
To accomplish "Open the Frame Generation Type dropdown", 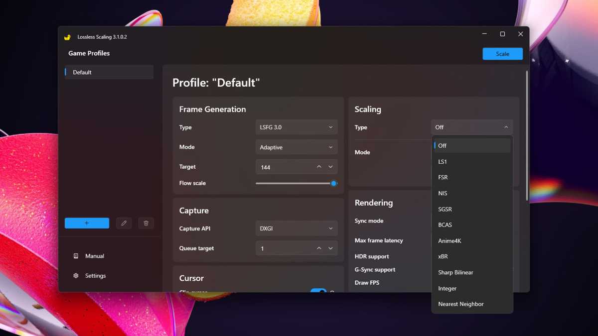I will [297, 127].
